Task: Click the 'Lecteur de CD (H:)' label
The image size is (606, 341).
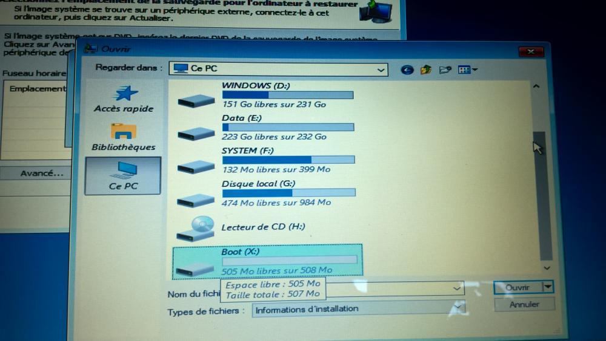Action: [x=263, y=227]
